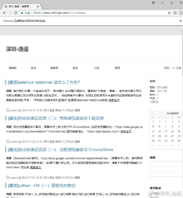
Task: Go to previous month in calendar
Action: [x=152, y=114]
